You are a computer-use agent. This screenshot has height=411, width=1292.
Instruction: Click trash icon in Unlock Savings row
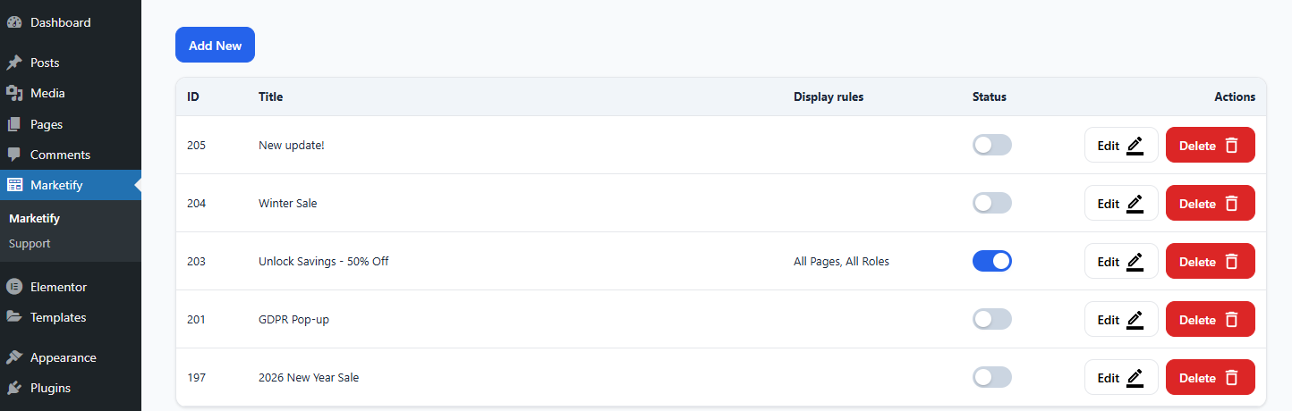click(x=1231, y=262)
